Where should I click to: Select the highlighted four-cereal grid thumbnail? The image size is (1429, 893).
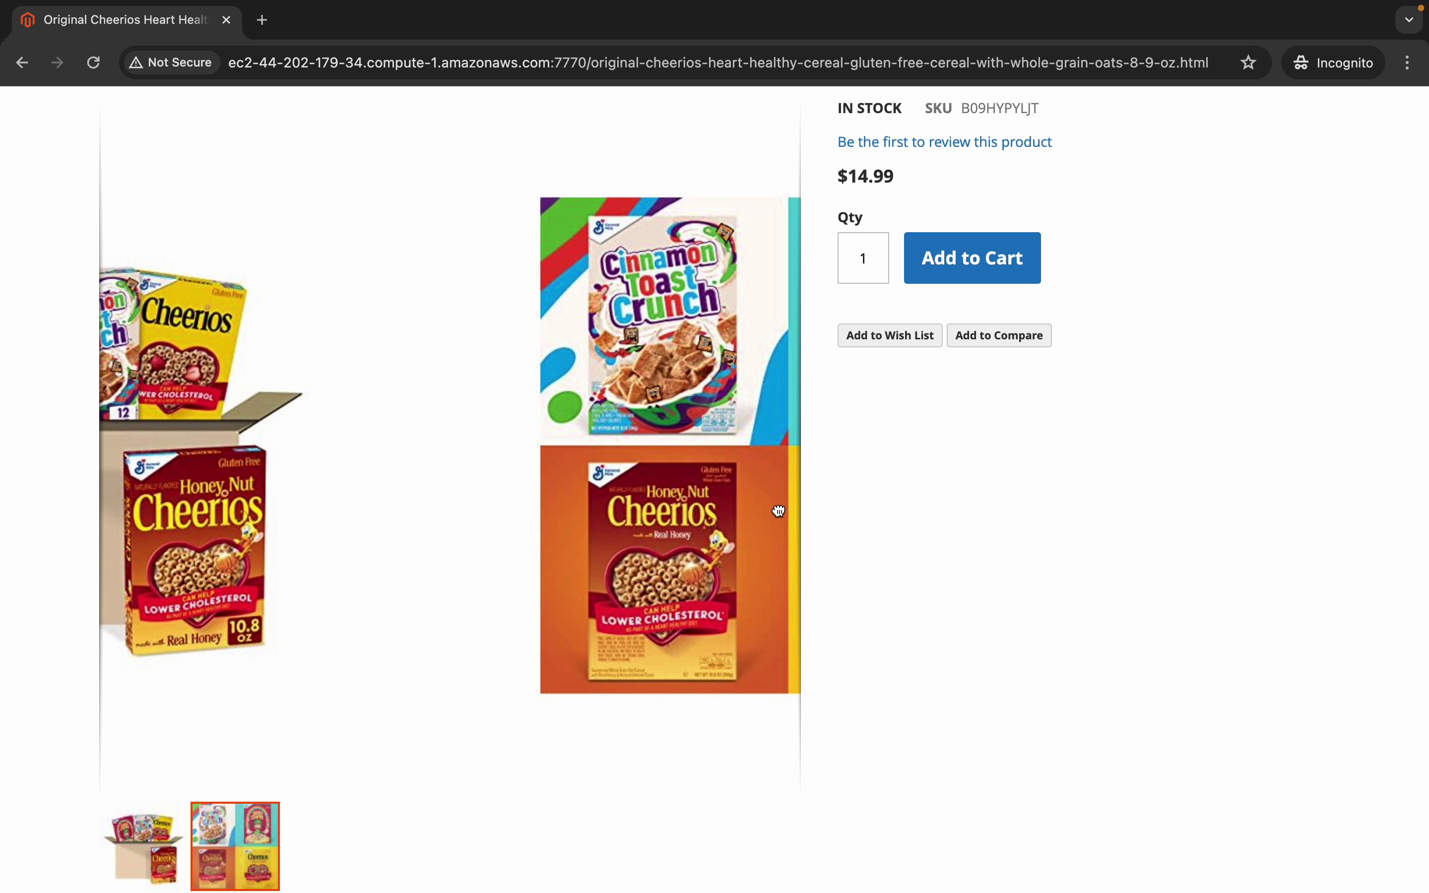pyautogui.click(x=235, y=846)
